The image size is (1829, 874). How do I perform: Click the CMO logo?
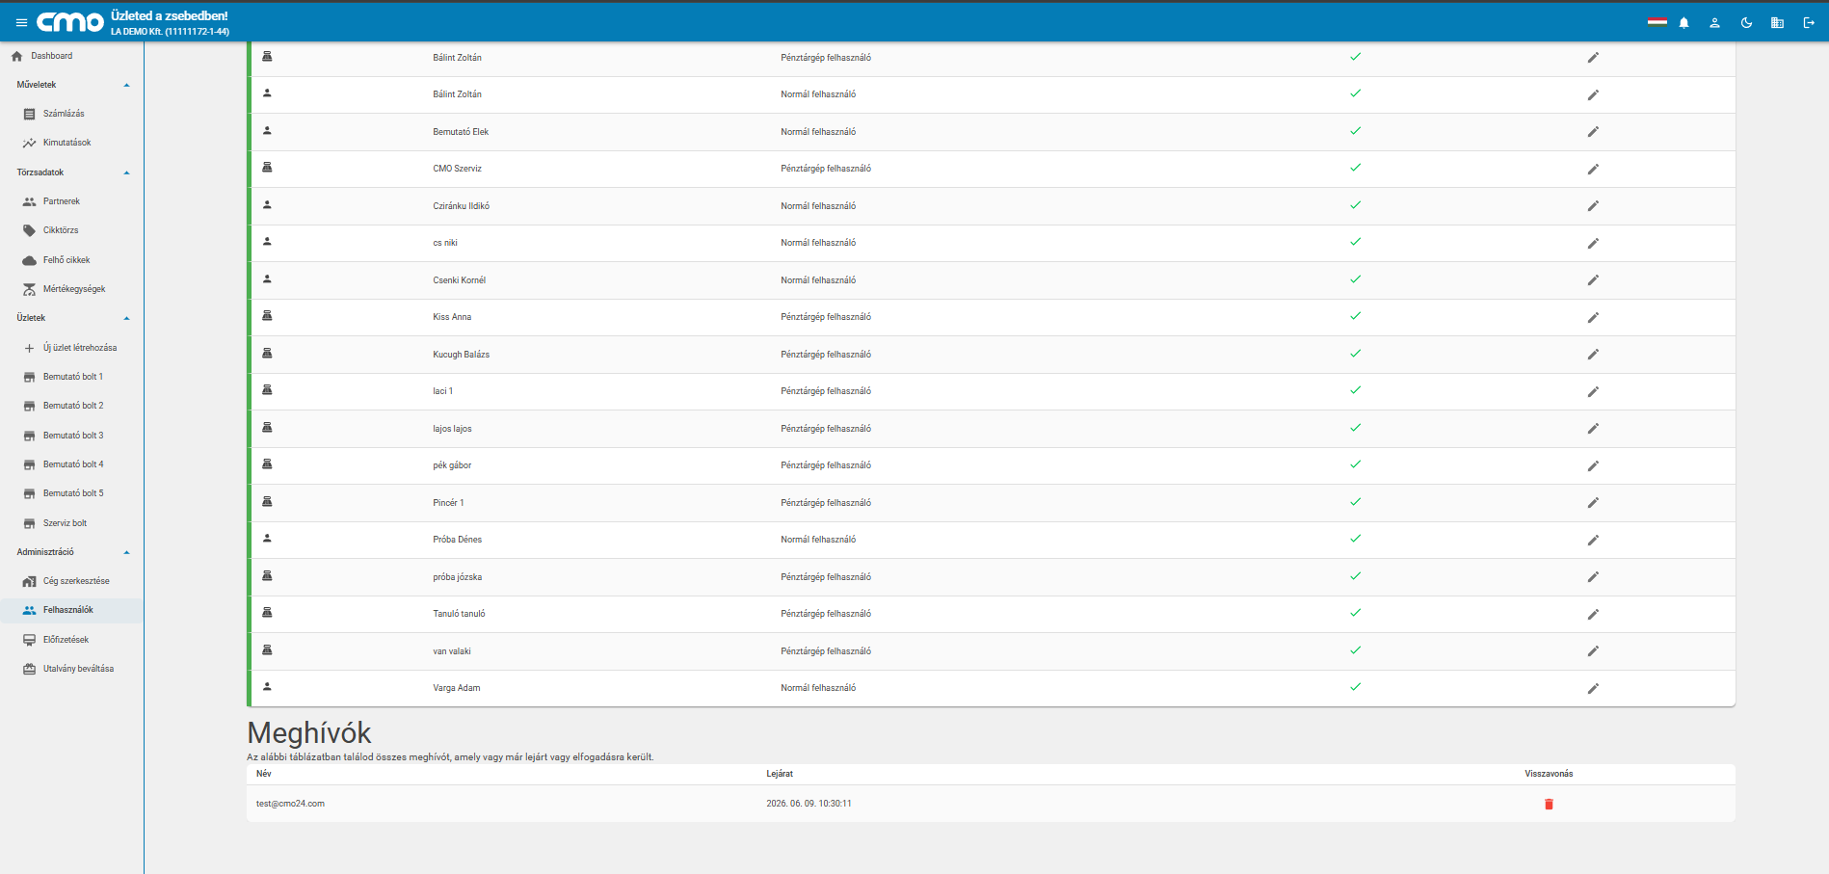pyautogui.click(x=70, y=22)
